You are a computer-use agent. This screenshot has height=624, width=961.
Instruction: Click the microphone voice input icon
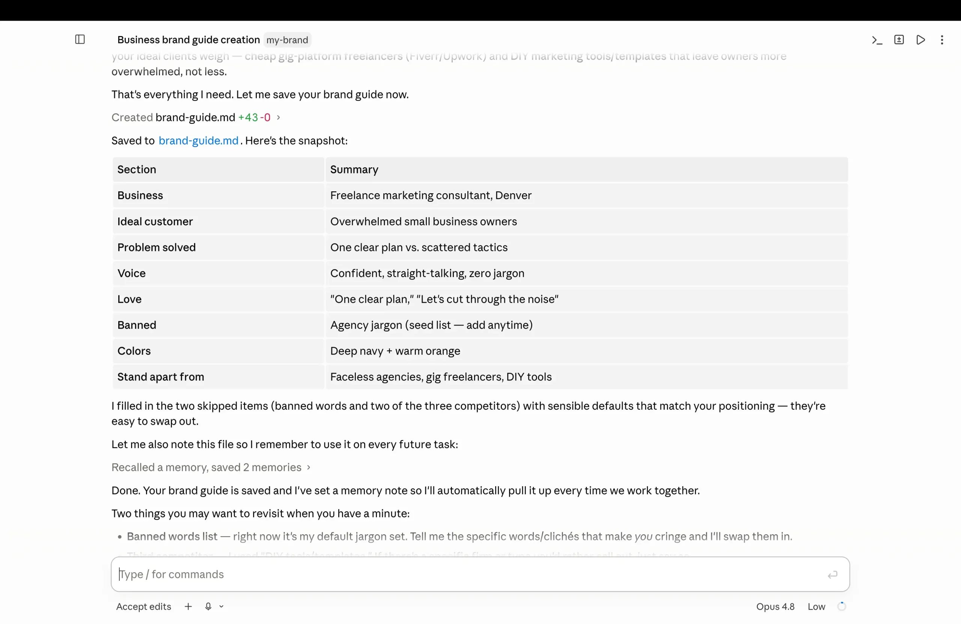(208, 606)
